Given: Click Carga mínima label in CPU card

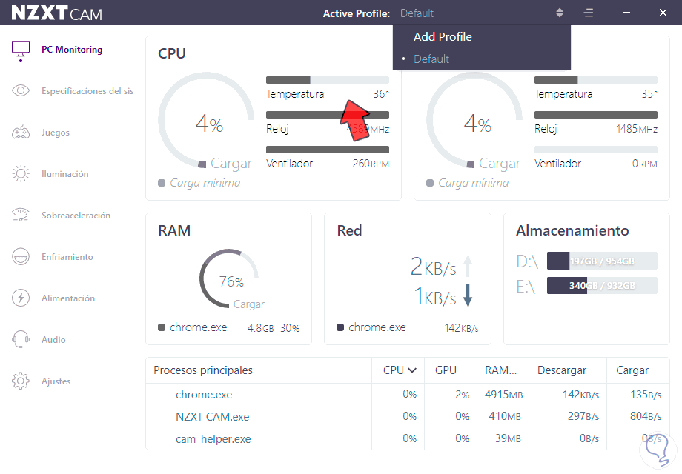Looking at the screenshot, I should pos(205,183).
